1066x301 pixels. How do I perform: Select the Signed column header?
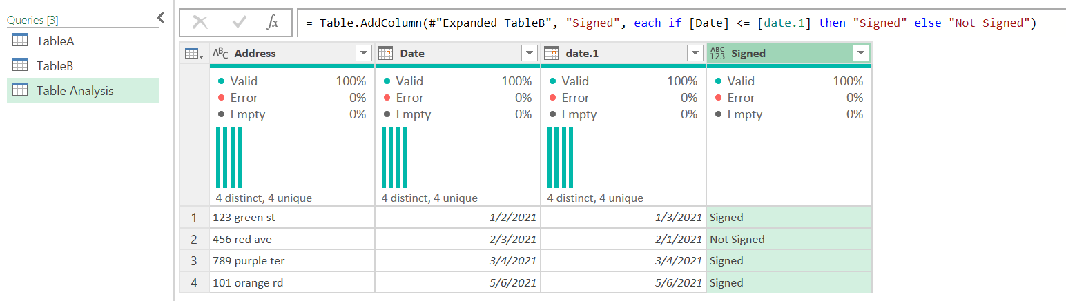click(789, 53)
